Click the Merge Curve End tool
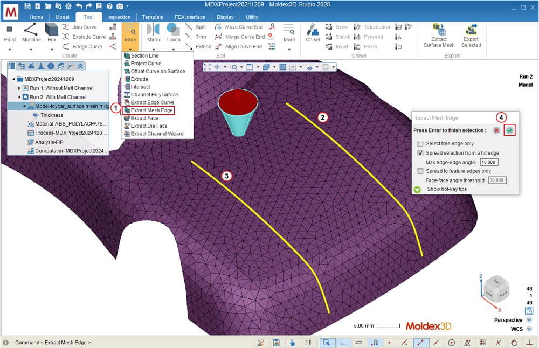 [x=240, y=37]
